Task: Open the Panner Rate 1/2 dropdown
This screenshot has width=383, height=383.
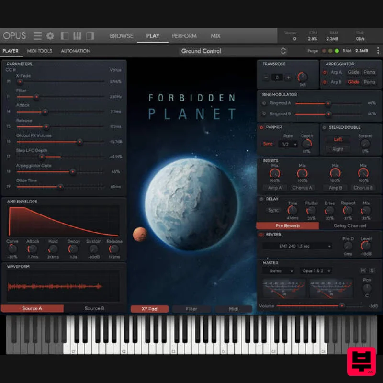Action: coord(288,144)
